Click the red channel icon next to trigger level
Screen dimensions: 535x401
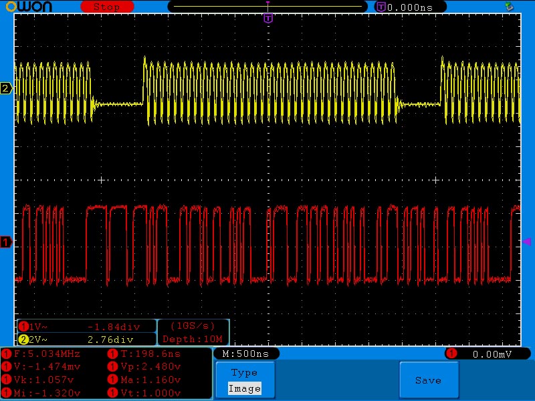click(452, 354)
